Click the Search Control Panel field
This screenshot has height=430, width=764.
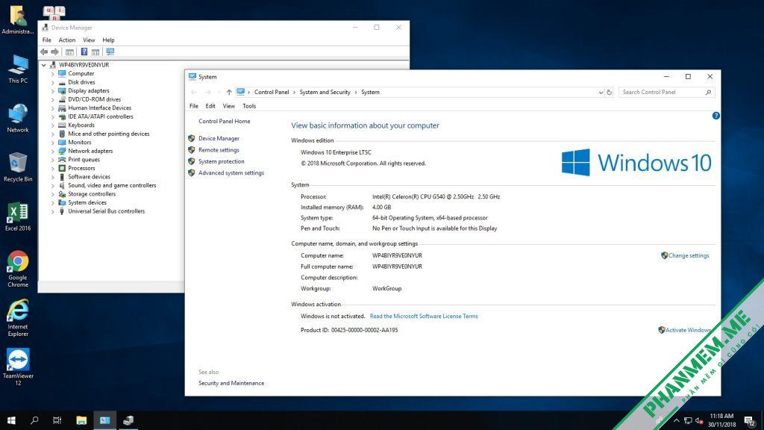tap(666, 92)
